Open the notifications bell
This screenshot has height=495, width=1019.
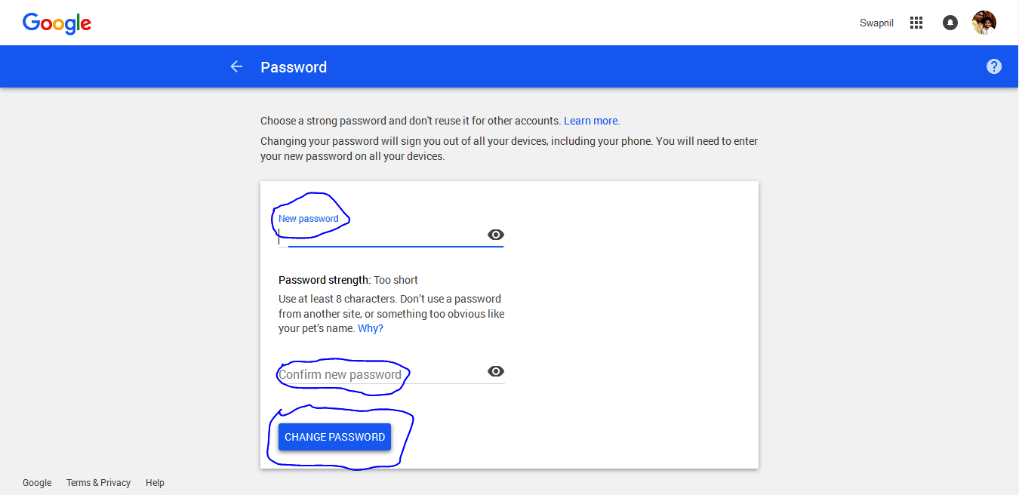click(x=950, y=23)
